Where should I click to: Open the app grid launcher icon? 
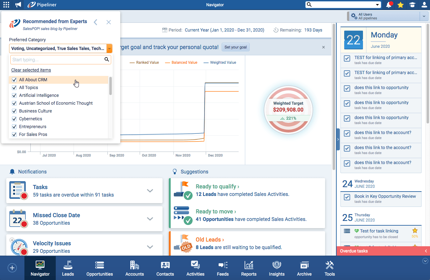(6, 5)
